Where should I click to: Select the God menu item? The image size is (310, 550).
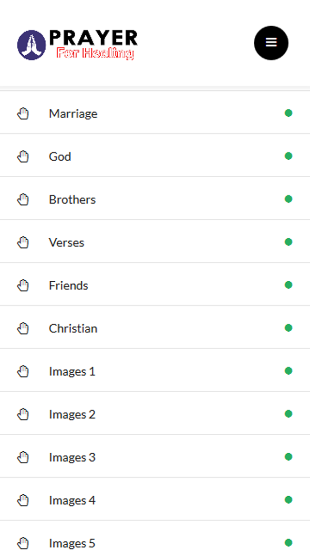click(155, 156)
